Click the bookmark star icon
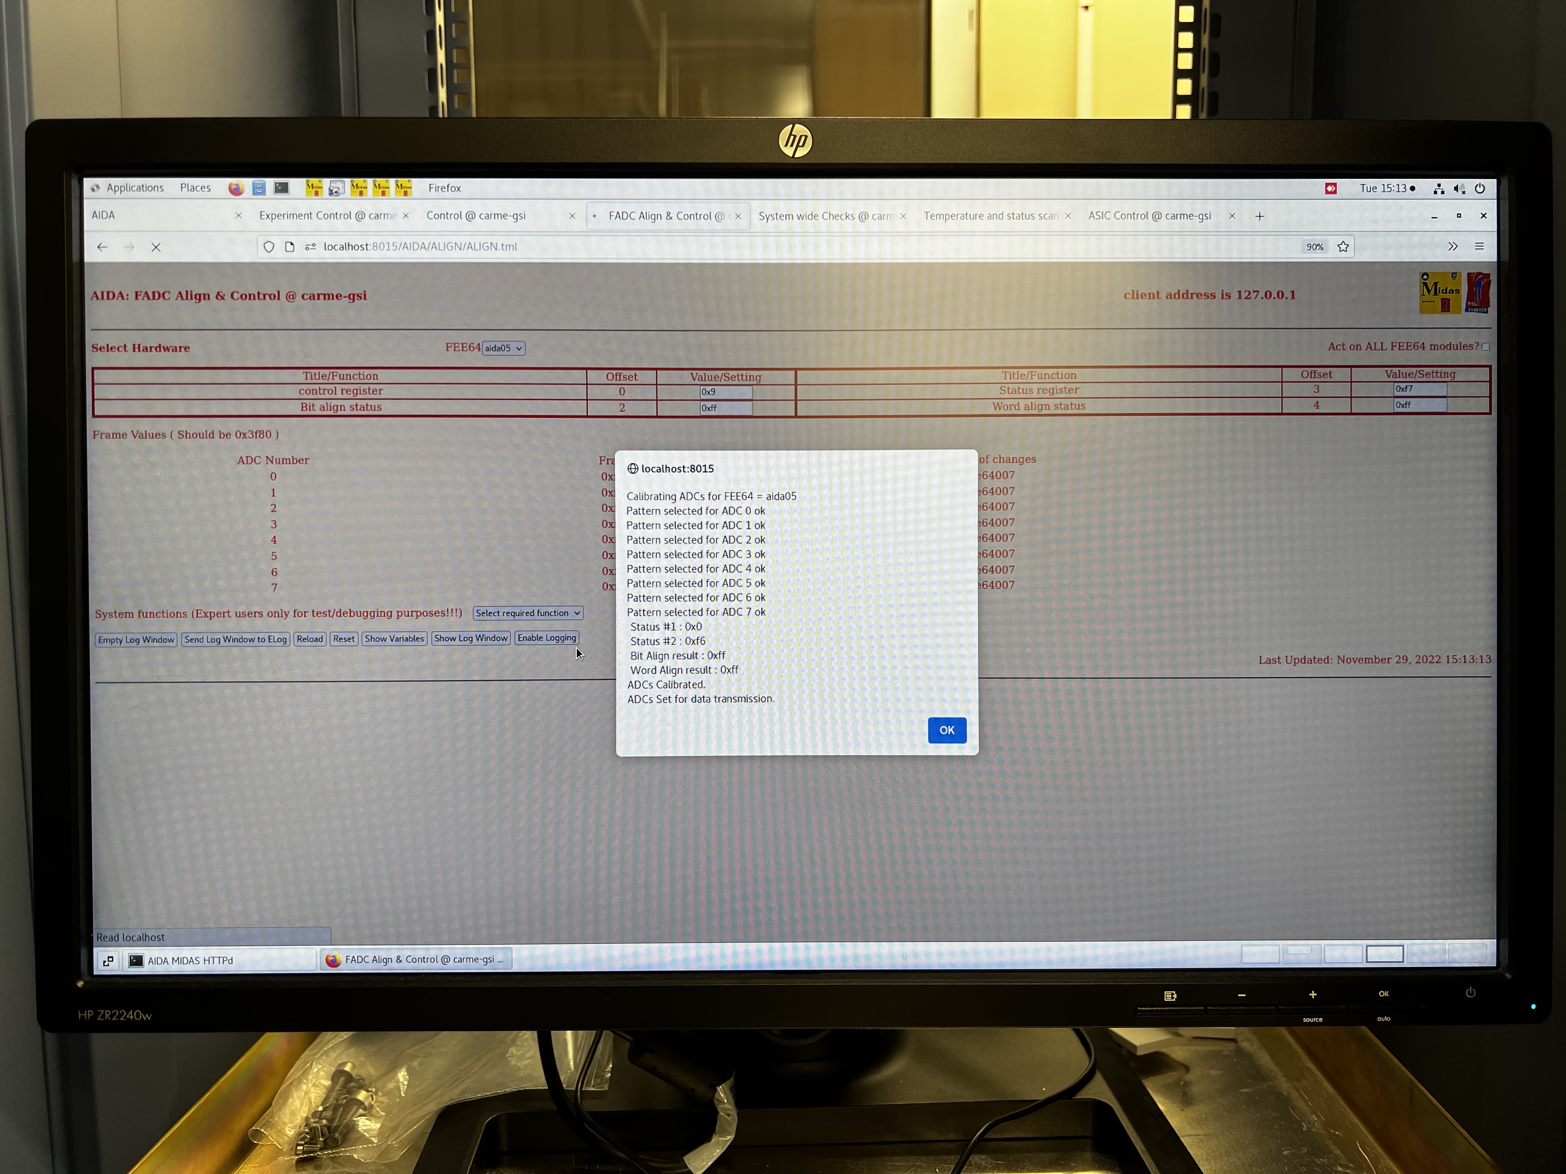The width and height of the screenshot is (1566, 1174). point(1343,247)
